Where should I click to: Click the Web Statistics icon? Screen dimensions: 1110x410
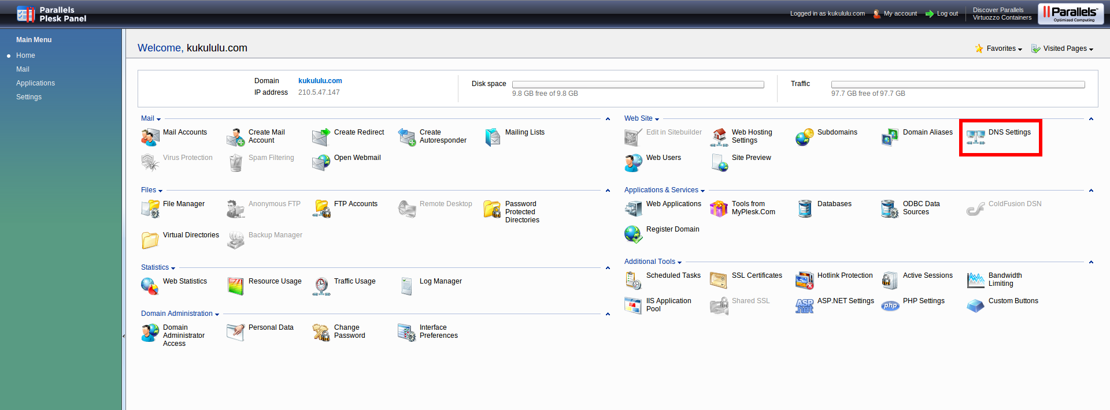(150, 286)
